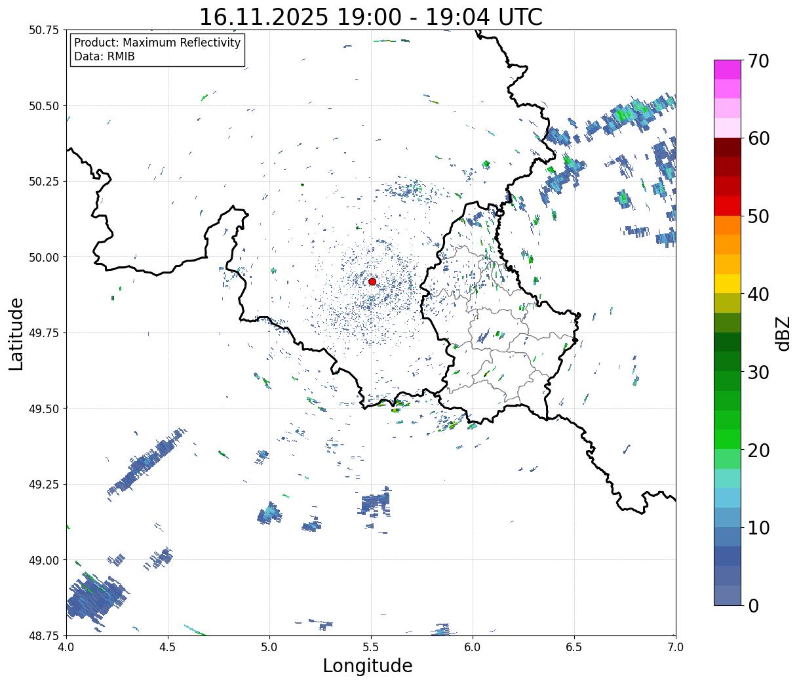This screenshot has height=682, width=799.
Task: Click the 'Latitude' axis label
Action: click(16, 334)
